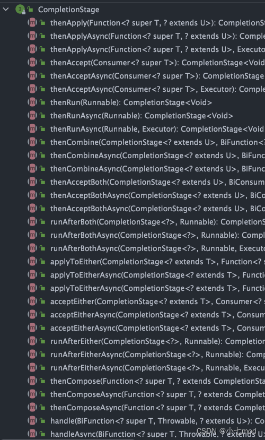Click method icon beside thenApply
This screenshot has width=265, height=440.
point(32,23)
